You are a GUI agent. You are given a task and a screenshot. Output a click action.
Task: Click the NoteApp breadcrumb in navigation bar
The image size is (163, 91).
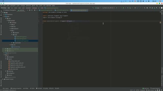(4, 8)
